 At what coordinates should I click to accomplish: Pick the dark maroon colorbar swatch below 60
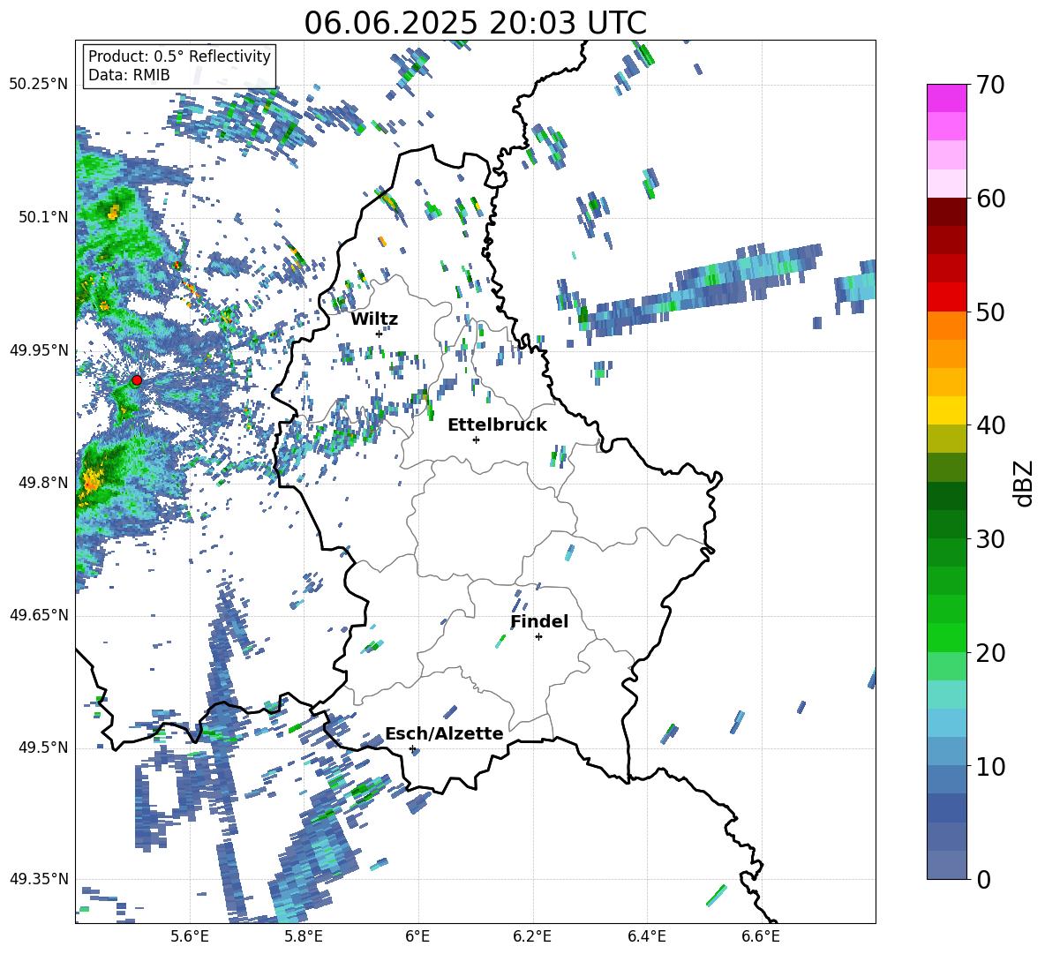[946, 212]
